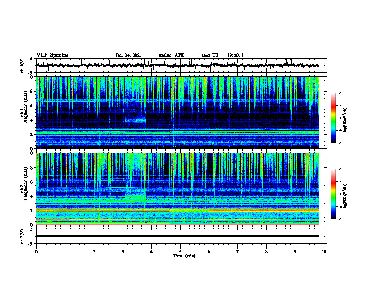The width and height of the screenshot is (365, 282).
Task: Select the date text "Jan. 24, 2021"
Action: [x=129, y=55]
